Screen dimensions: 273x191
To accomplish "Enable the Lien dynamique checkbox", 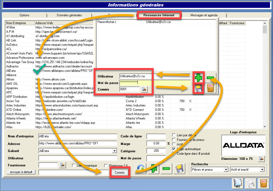I will coord(74,165).
